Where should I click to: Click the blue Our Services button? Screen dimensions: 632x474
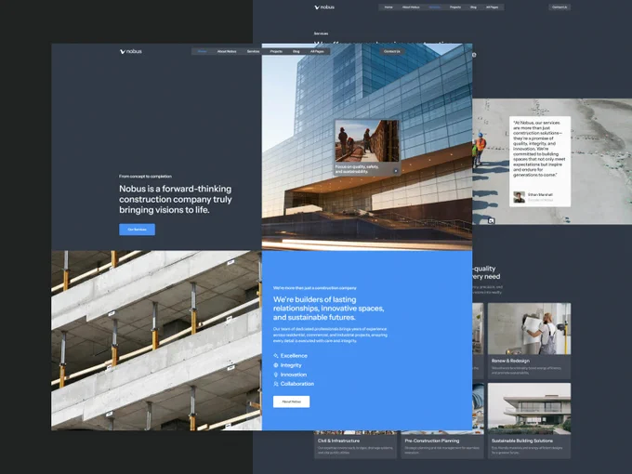point(137,230)
